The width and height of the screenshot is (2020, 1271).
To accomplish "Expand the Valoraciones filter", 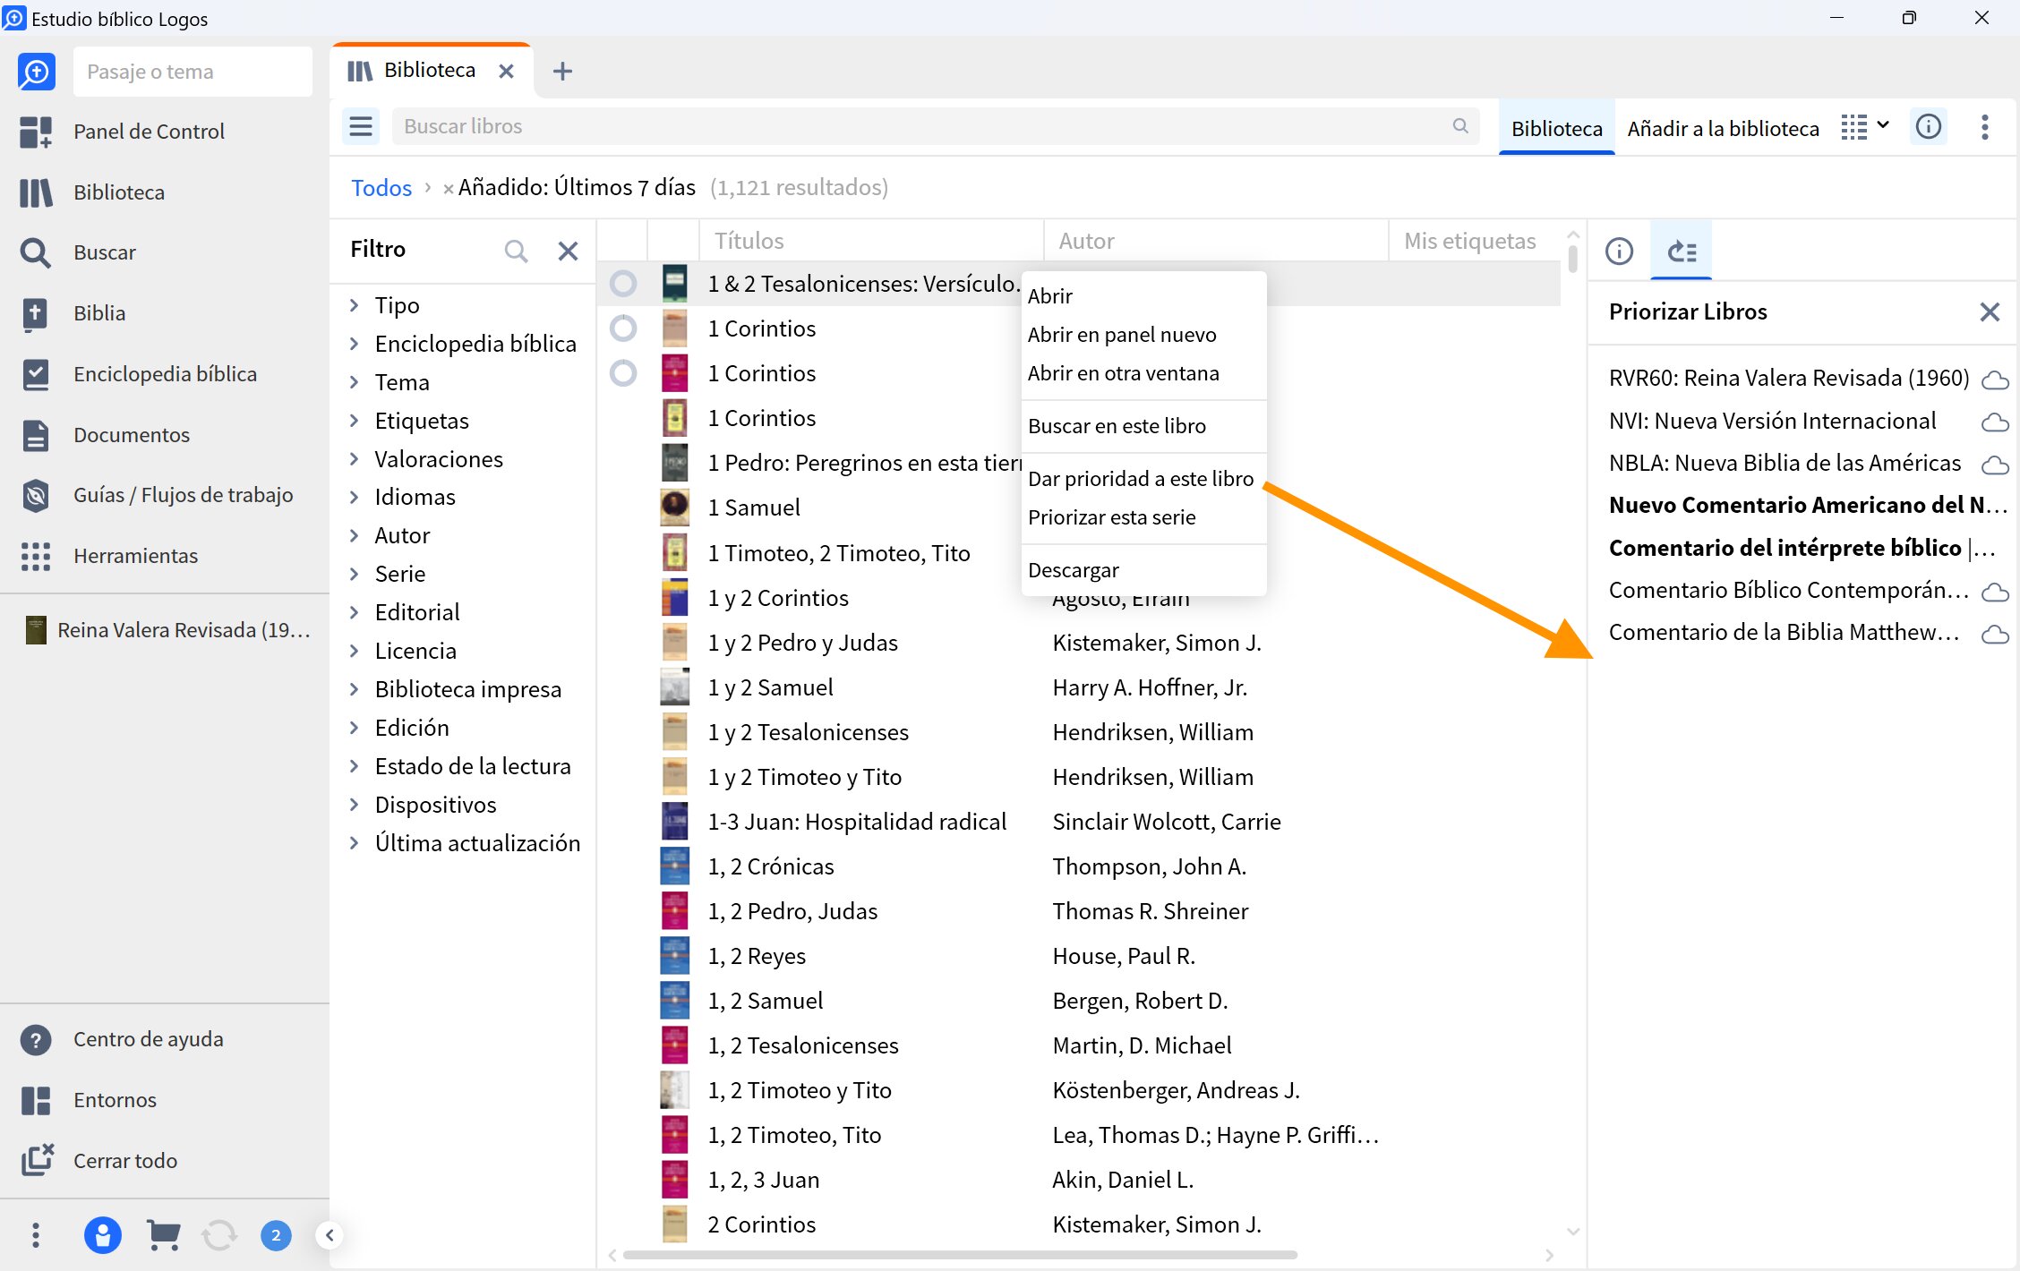I will coord(355,459).
